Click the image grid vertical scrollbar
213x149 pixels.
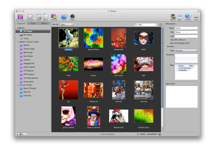[162, 68]
